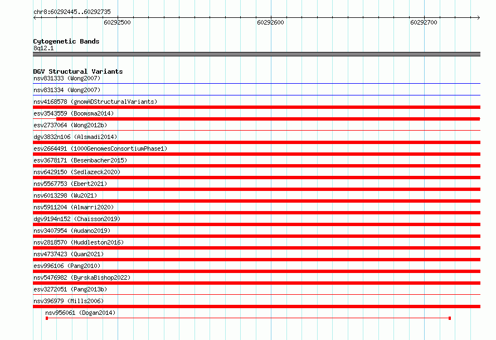The image size is (496, 340).
Task: Click the left arrow on the ruler
Action: point(35,17)
